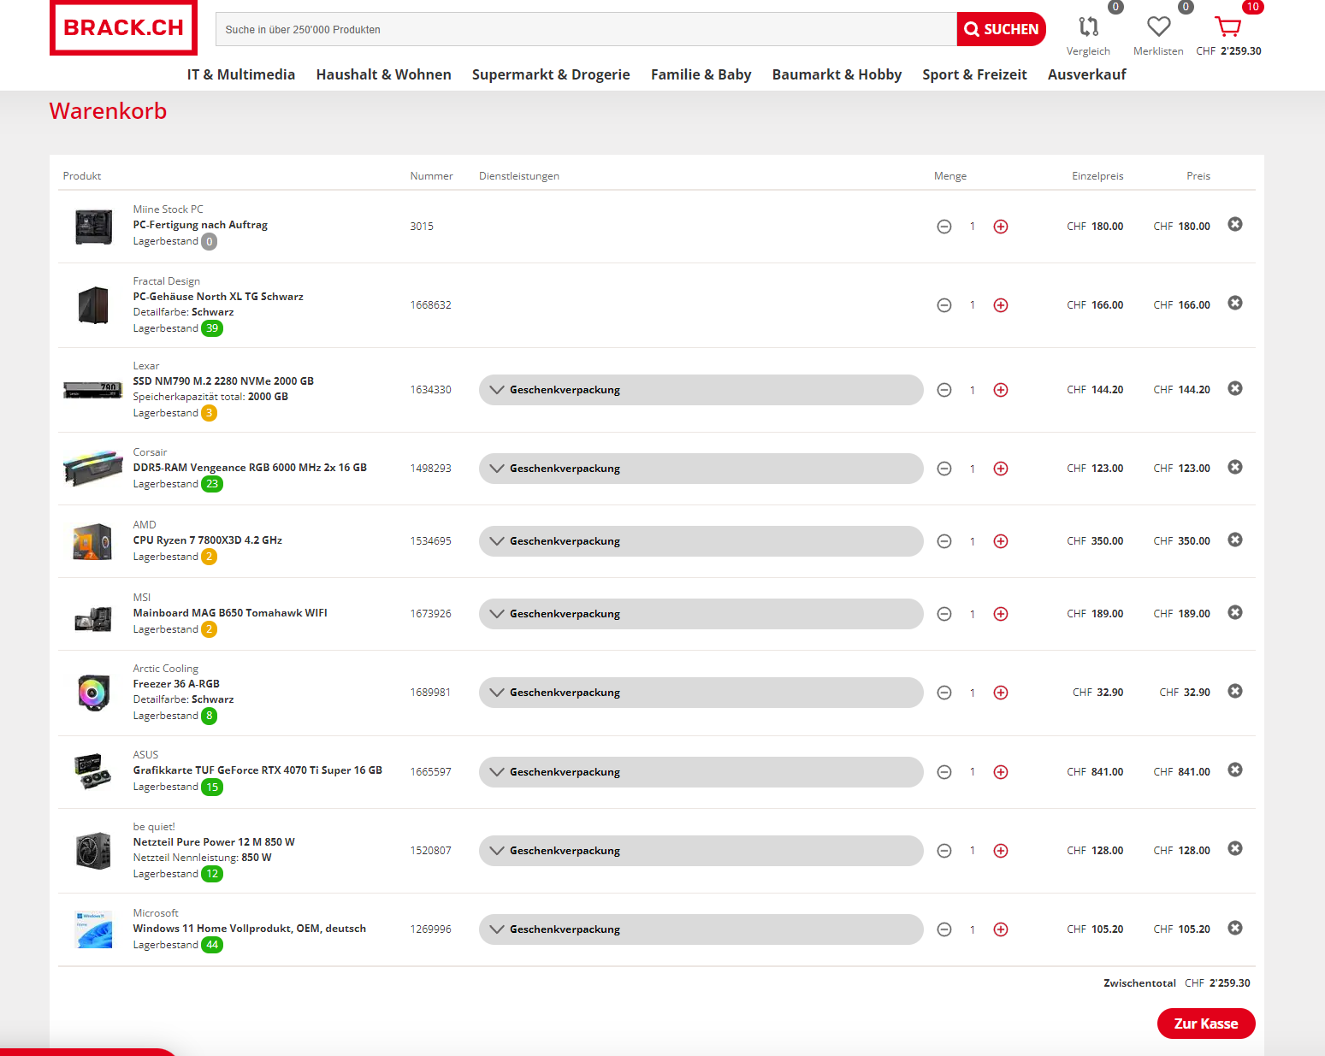Click the Fractal Design case thumbnail
The height and width of the screenshot is (1056, 1325).
93,305
